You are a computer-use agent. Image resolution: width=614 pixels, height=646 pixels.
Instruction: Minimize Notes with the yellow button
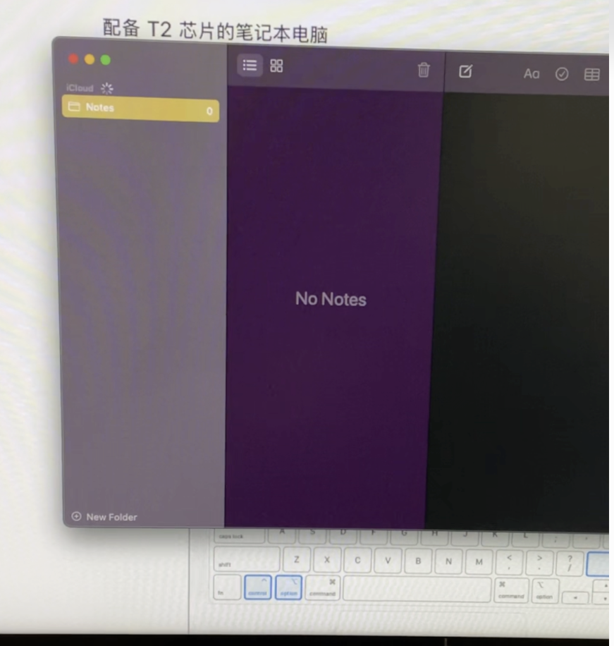90,59
